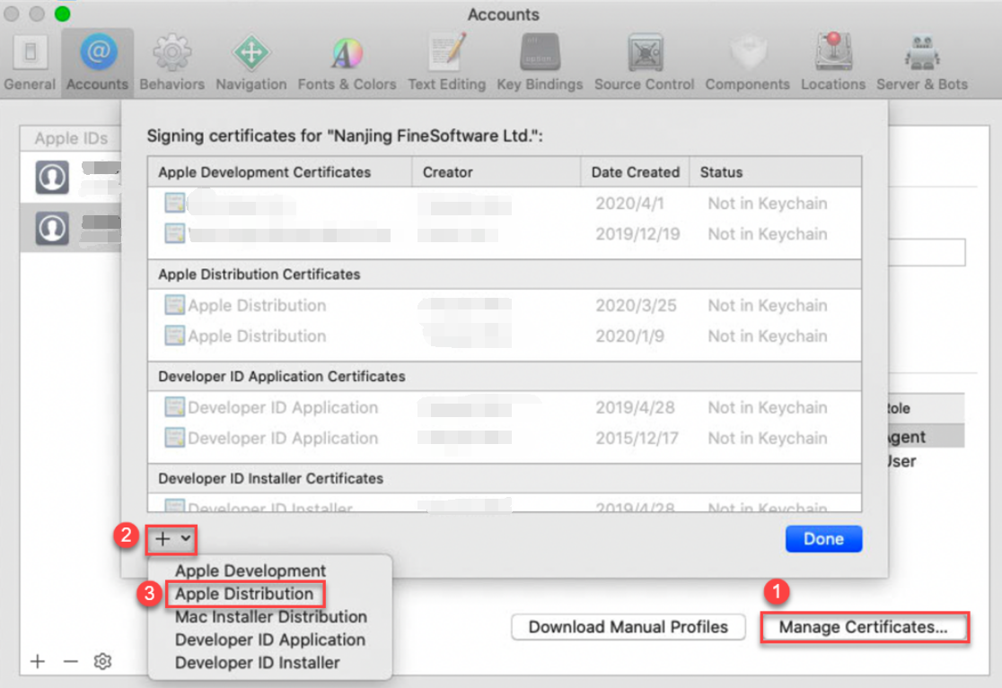This screenshot has height=688, width=1002.
Task: Open the add certificate dropdown
Action: [x=171, y=538]
